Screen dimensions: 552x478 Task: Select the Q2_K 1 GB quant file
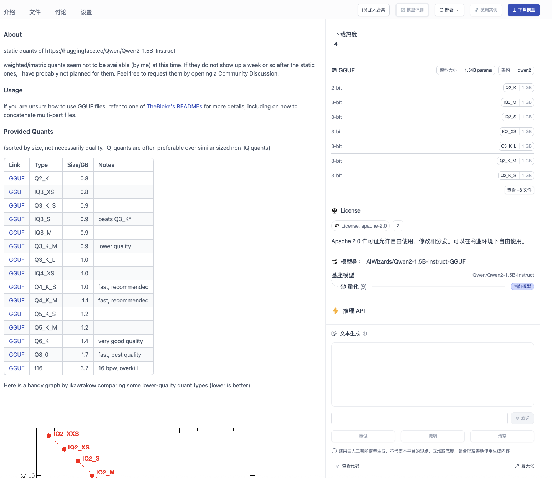point(518,88)
